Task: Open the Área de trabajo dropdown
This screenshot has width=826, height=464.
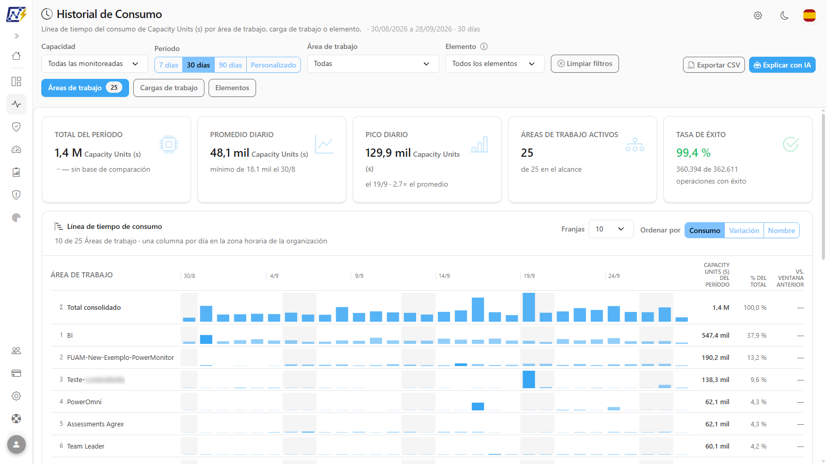Action: click(373, 64)
